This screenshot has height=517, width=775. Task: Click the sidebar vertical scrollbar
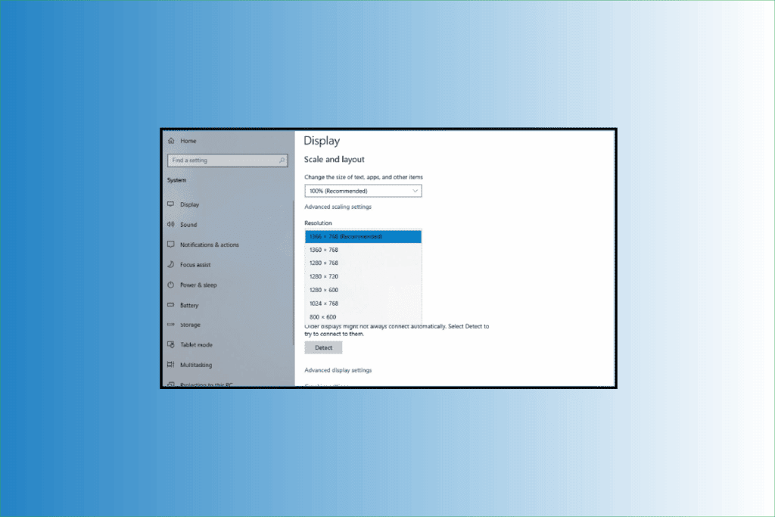294,273
